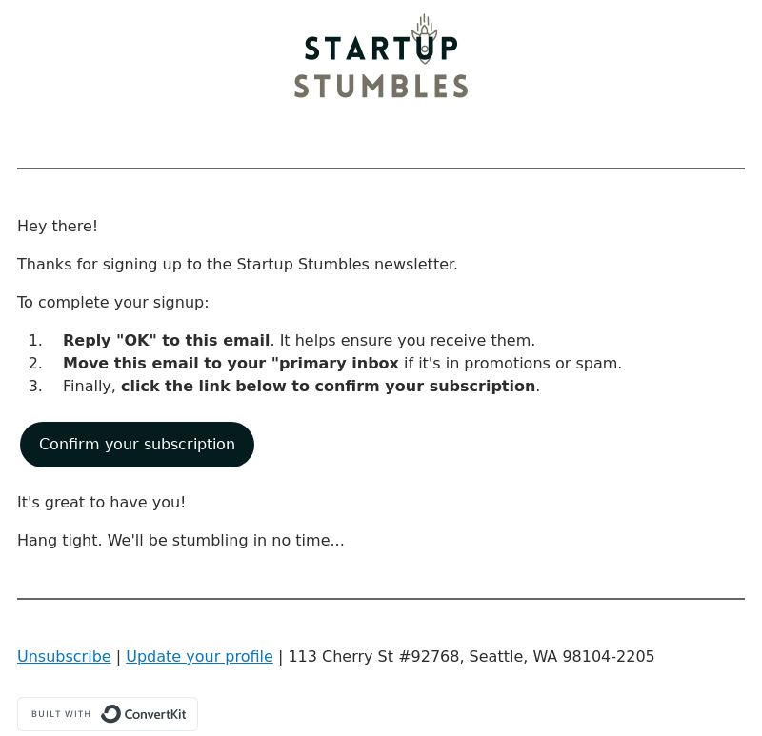Click the ConvertKit wordmark in the badge
762x736 pixels.
tap(155, 714)
